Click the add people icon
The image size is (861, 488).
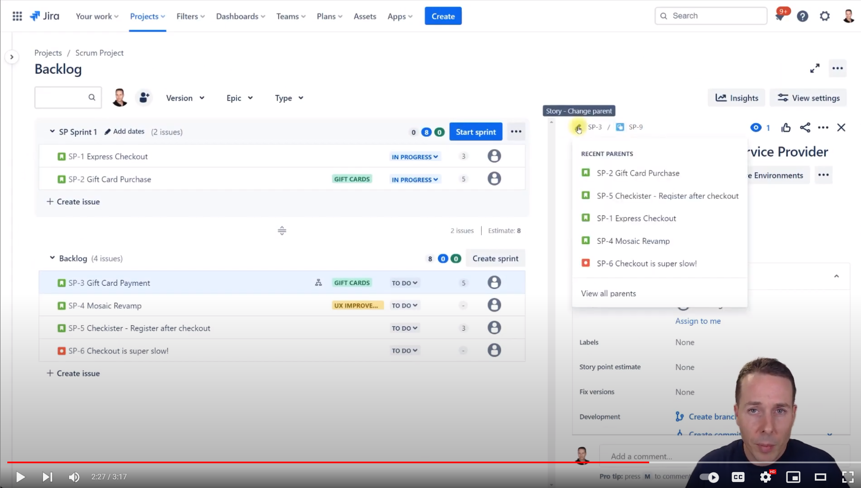(x=144, y=97)
